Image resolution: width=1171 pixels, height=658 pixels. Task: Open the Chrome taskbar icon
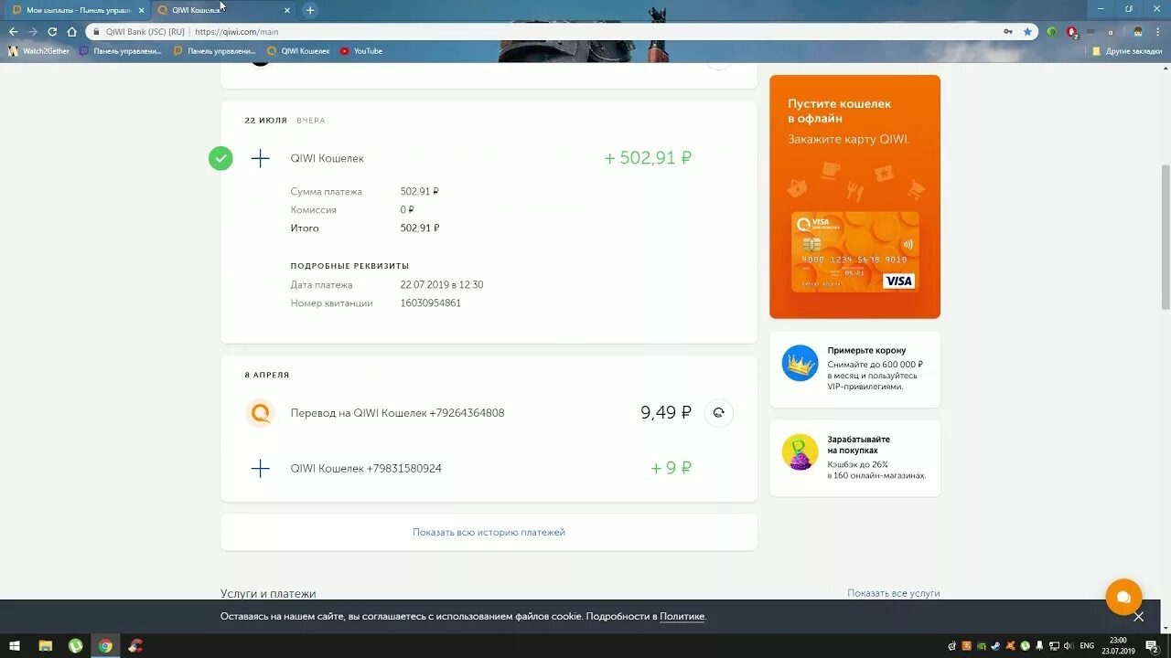(x=105, y=646)
